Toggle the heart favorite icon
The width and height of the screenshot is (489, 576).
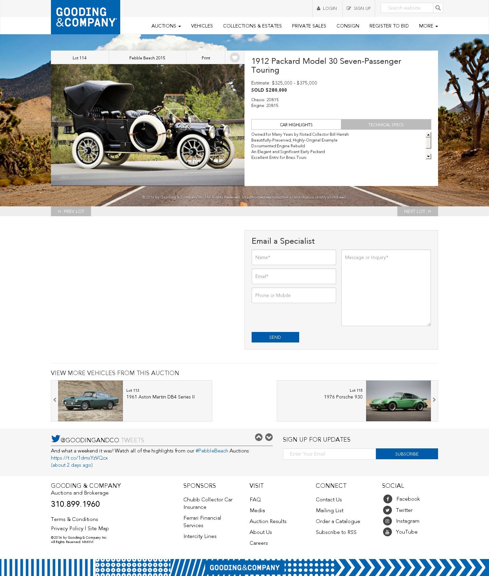pyautogui.click(x=235, y=58)
